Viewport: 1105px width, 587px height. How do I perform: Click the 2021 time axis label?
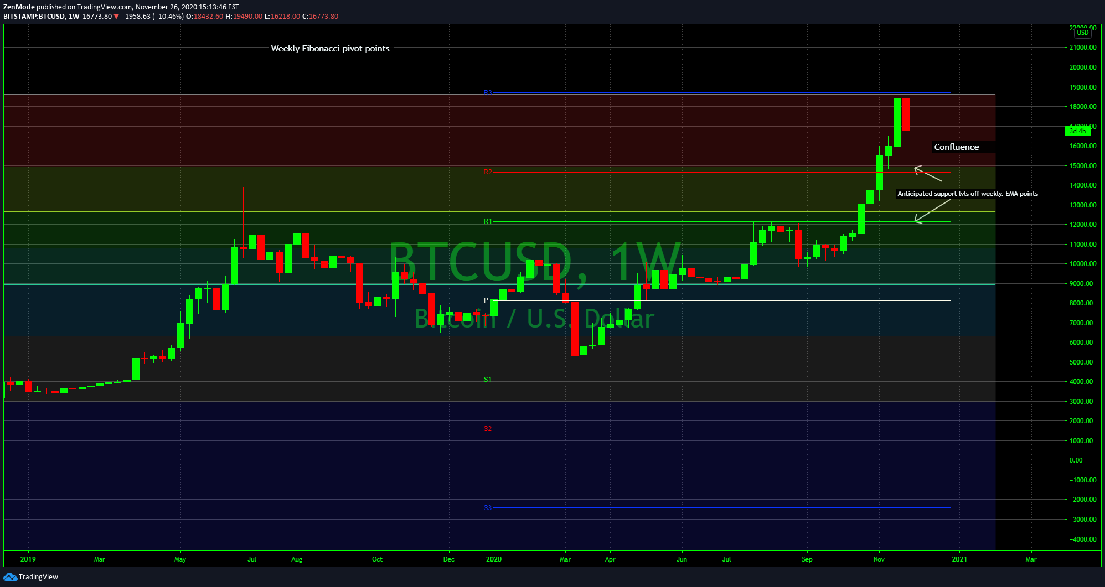959,559
